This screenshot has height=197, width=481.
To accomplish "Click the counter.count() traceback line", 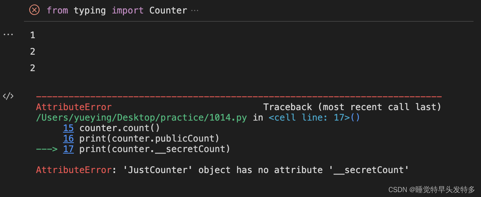I will [x=120, y=128].
